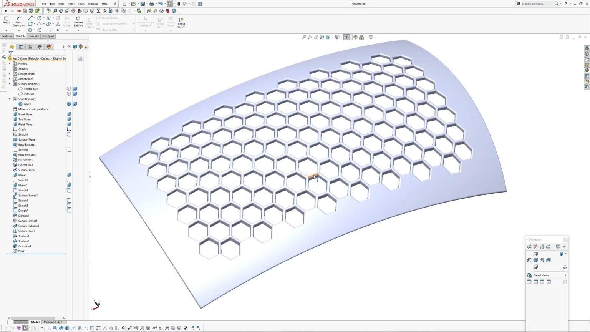590x332 pixels.
Task: Click the feature tree filter field
Action: (36, 53)
